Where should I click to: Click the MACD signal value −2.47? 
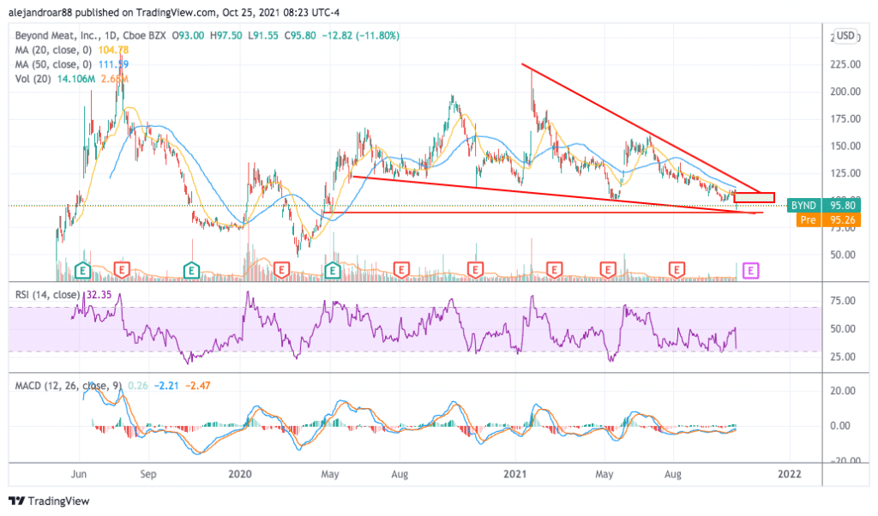pos(198,386)
